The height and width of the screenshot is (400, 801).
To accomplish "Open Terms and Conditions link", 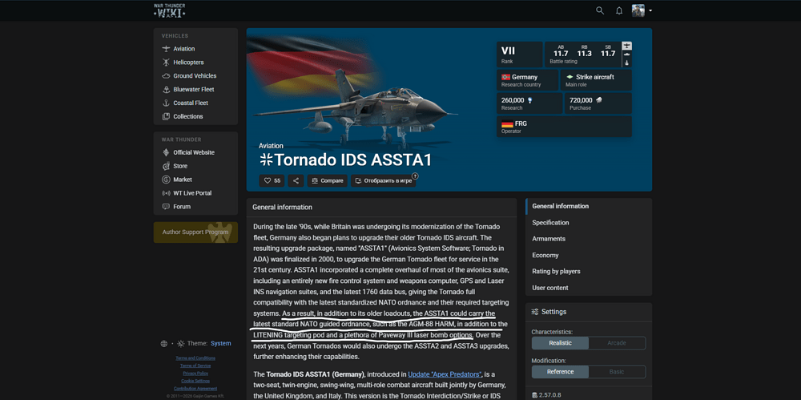I will click(x=195, y=358).
